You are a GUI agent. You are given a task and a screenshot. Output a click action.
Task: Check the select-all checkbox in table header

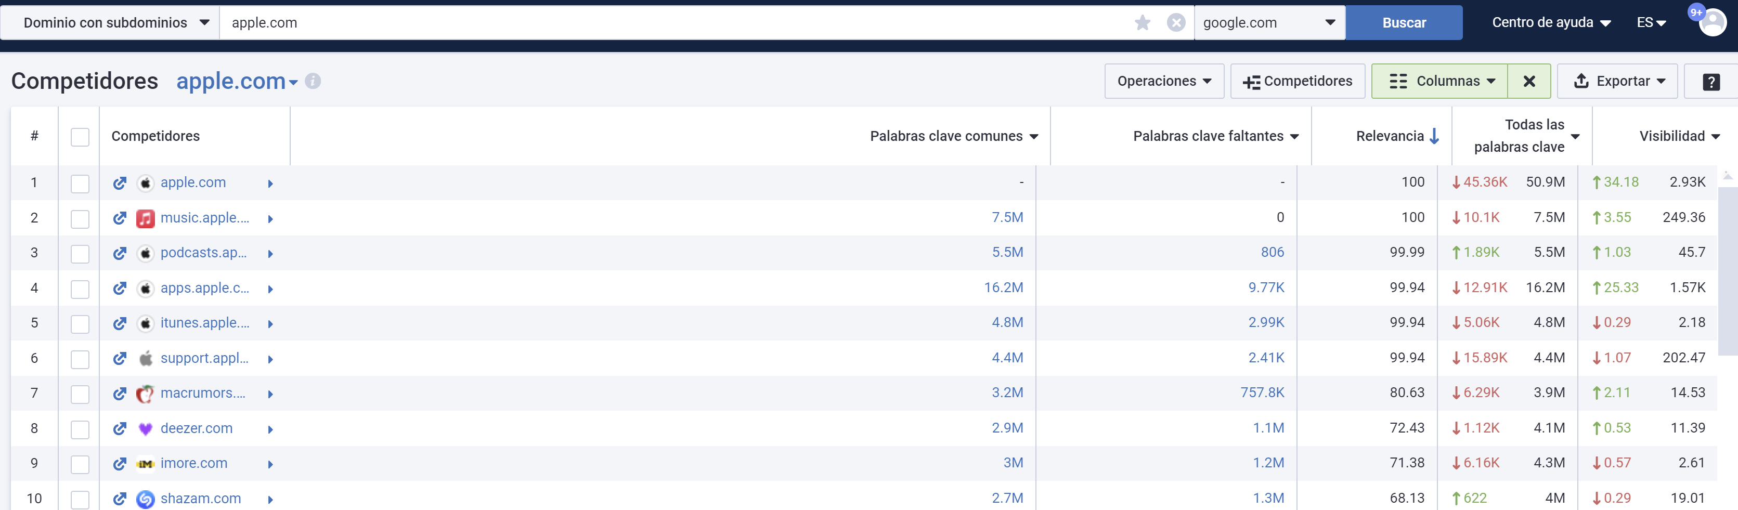tap(80, 136)
